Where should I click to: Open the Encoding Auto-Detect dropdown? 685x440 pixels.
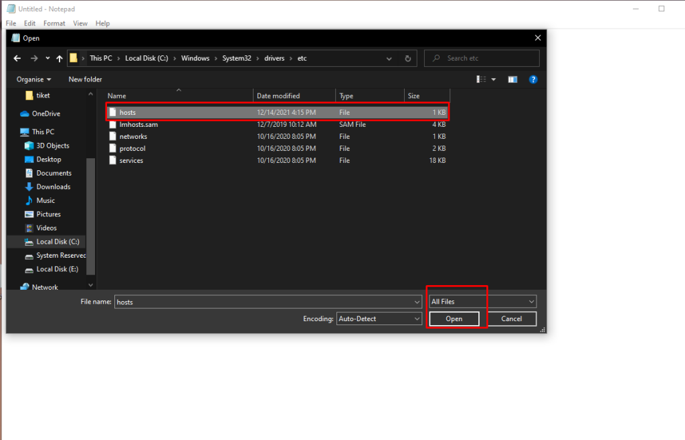pos(379,318)
